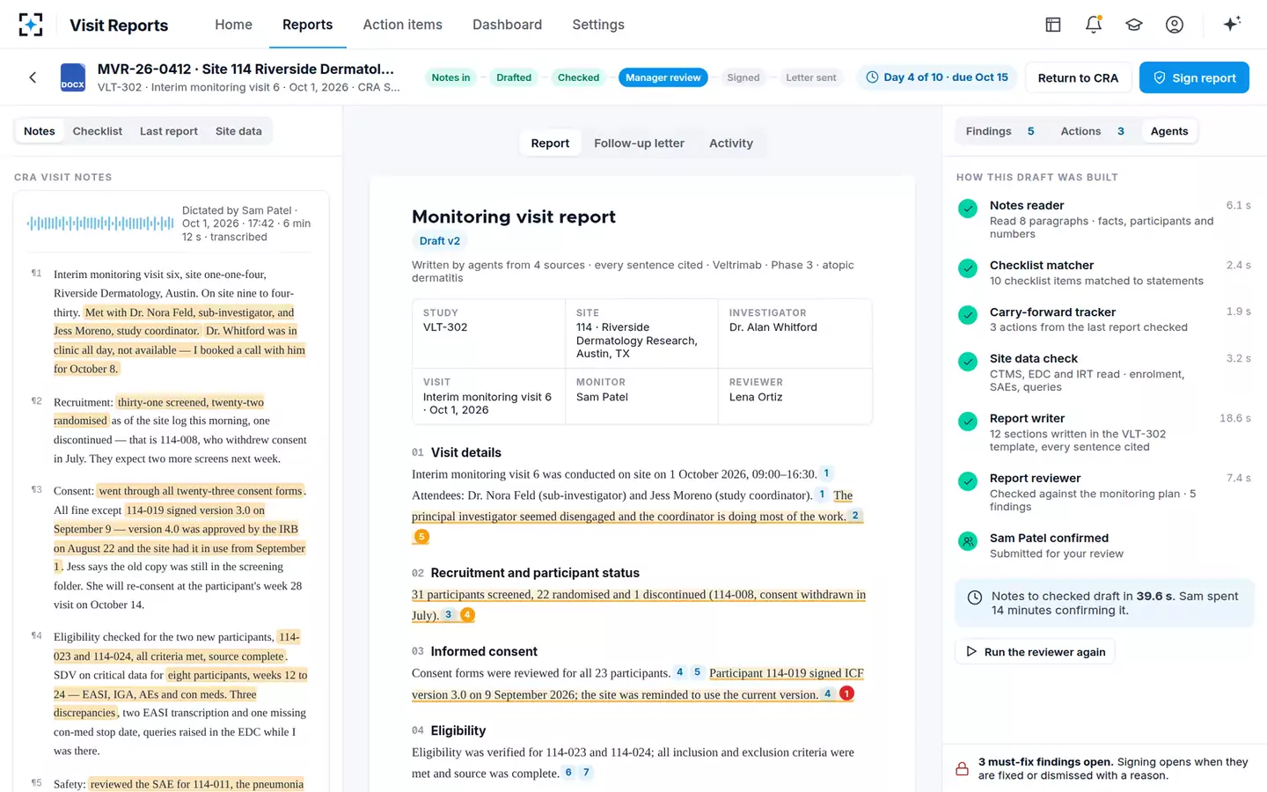The width and height of the screenshot is (1267, 792).
Task: Click Run the reviewer again
Action: click(1036, 652)
